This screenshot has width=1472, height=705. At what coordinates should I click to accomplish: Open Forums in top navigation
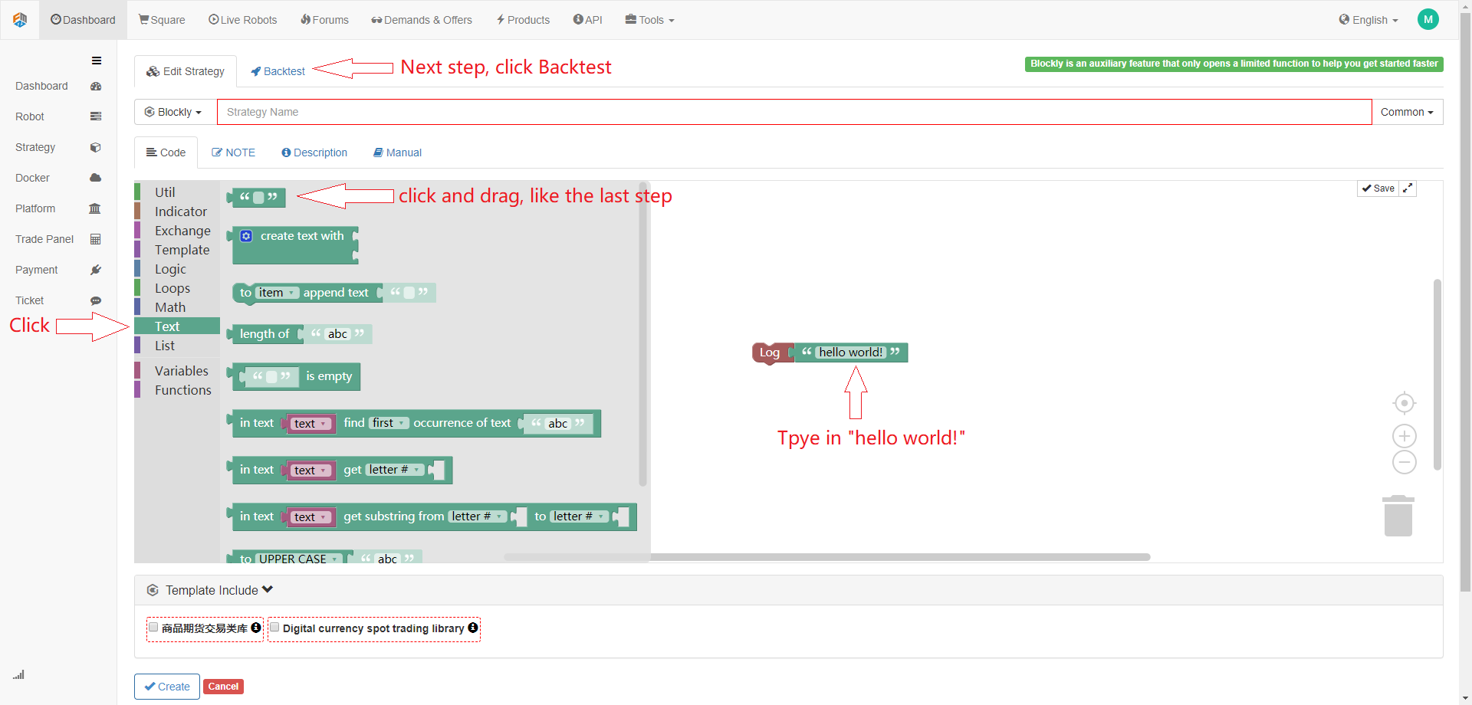(324, 20)
